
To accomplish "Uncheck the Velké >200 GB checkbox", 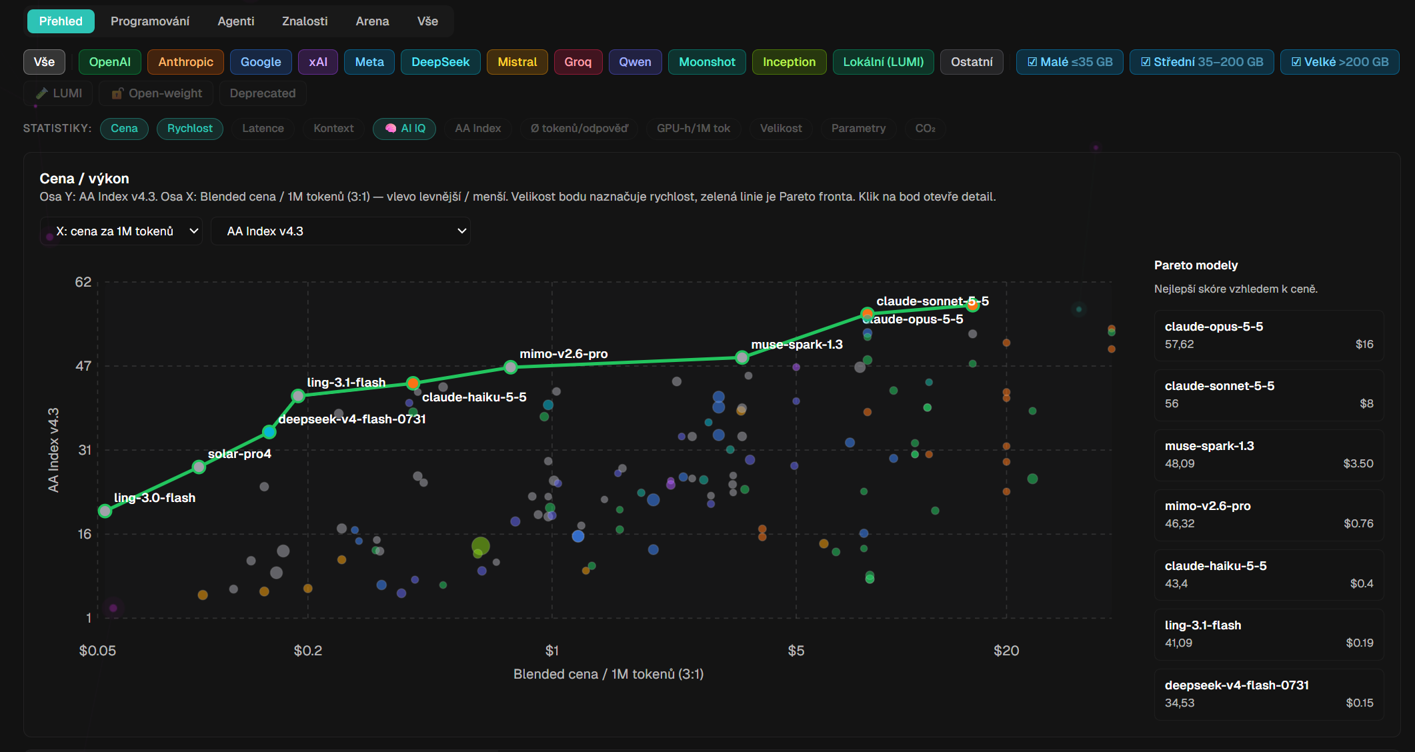I will (1340, 62).
